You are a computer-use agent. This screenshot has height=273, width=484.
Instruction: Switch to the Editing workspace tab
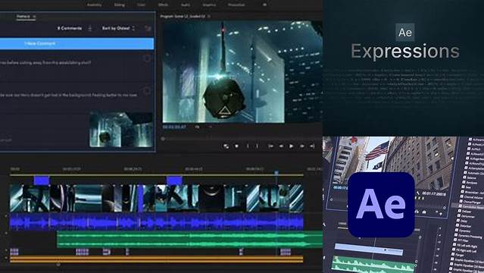(x=119, y=5)
